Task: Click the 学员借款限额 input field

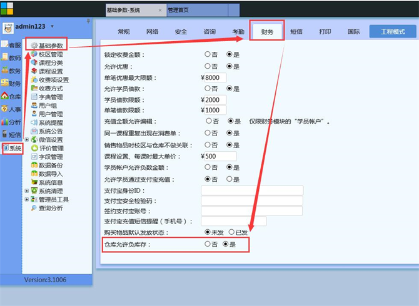Action: pos(215,100)
